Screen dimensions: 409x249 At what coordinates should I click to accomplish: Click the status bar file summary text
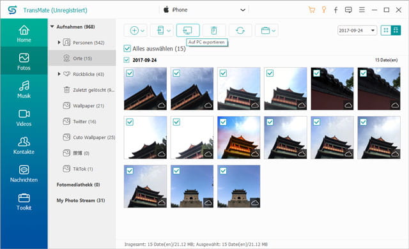coord(196,245)
